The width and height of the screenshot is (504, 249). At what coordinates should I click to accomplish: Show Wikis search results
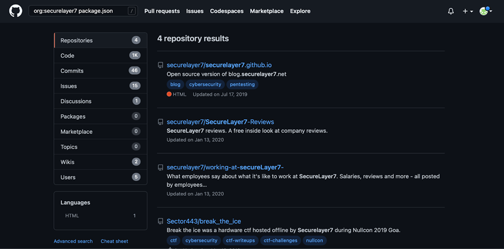(x=100, y=162)
